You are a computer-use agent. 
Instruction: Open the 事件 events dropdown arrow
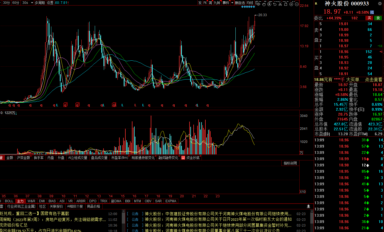click(x=232, y=3)
